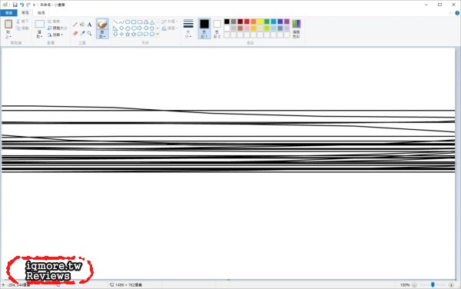The image size is (461, 289).
Task: Choose the Pentagon shape
Action: pyautogui.click(x=128, y=28)
